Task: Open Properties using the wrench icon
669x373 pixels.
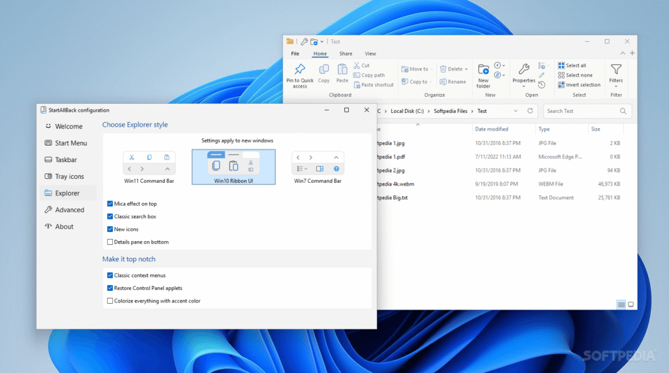Action: pos(523,69)
